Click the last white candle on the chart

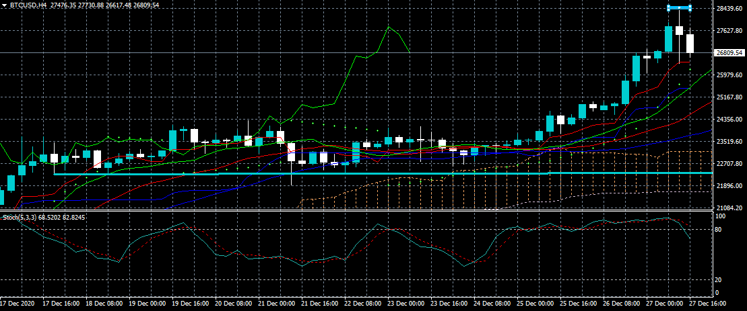(x=690, y=44)
